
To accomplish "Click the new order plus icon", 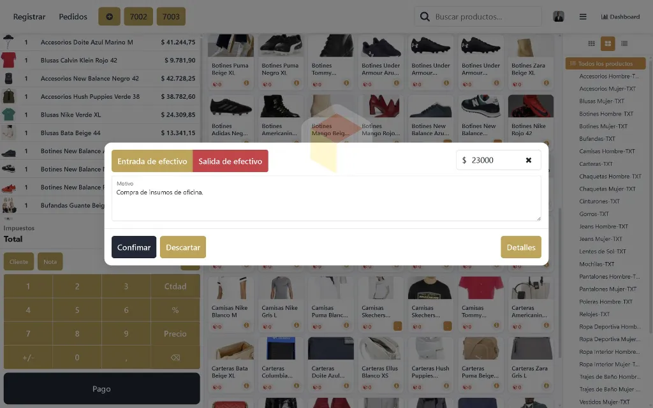I will [109, 17].
